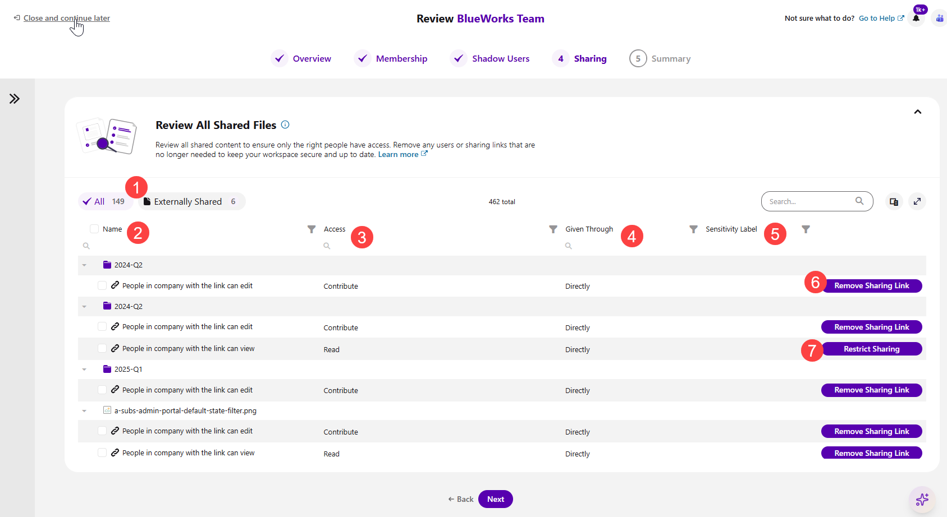Viewport: 947px width, 517px height.
Task: Click the 2025-Q1 folder icon
Action: point(107,369)
